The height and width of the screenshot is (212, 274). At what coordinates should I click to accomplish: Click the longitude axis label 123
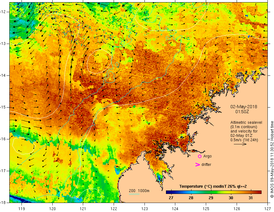(144, 209)
